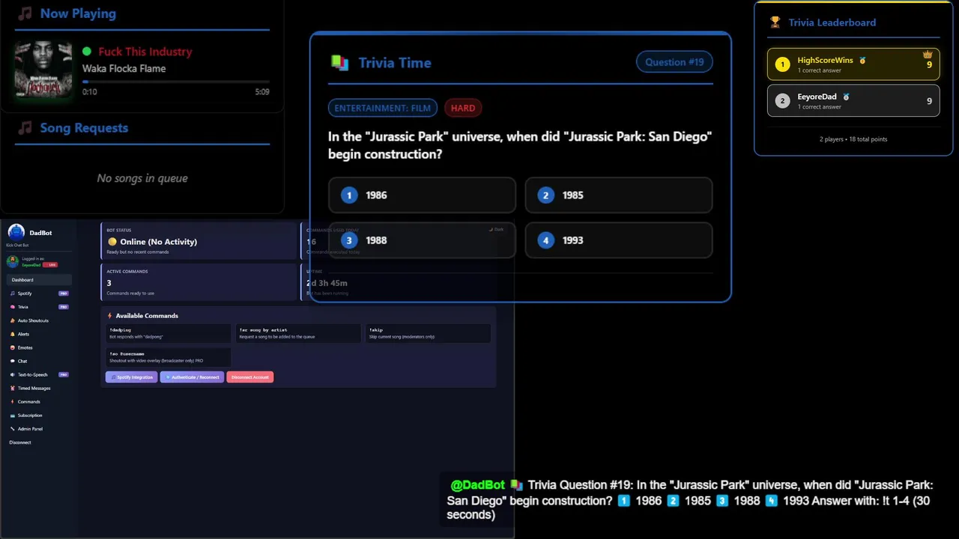Click Authenticate / Reconnect button

pos(192,377)
